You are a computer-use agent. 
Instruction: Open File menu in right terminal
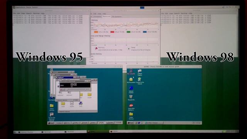pos(162,14)
